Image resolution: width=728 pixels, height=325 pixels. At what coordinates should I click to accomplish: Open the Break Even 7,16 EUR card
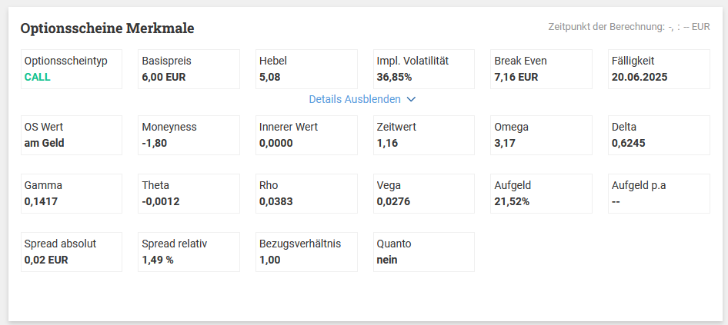click(541, 69)
